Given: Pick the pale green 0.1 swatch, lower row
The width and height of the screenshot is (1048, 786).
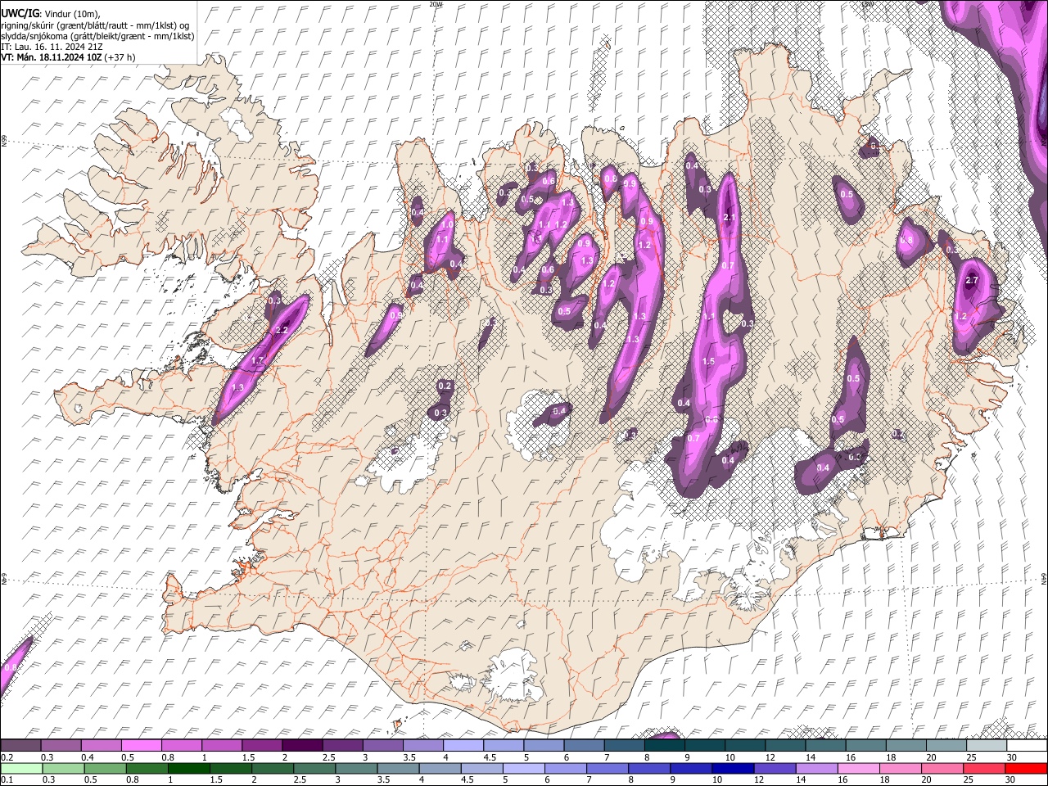Looking at the screenshot, I should (20, 768).
